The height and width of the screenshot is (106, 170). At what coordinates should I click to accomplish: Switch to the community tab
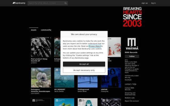pyautogui.click(x=46, y=30)
